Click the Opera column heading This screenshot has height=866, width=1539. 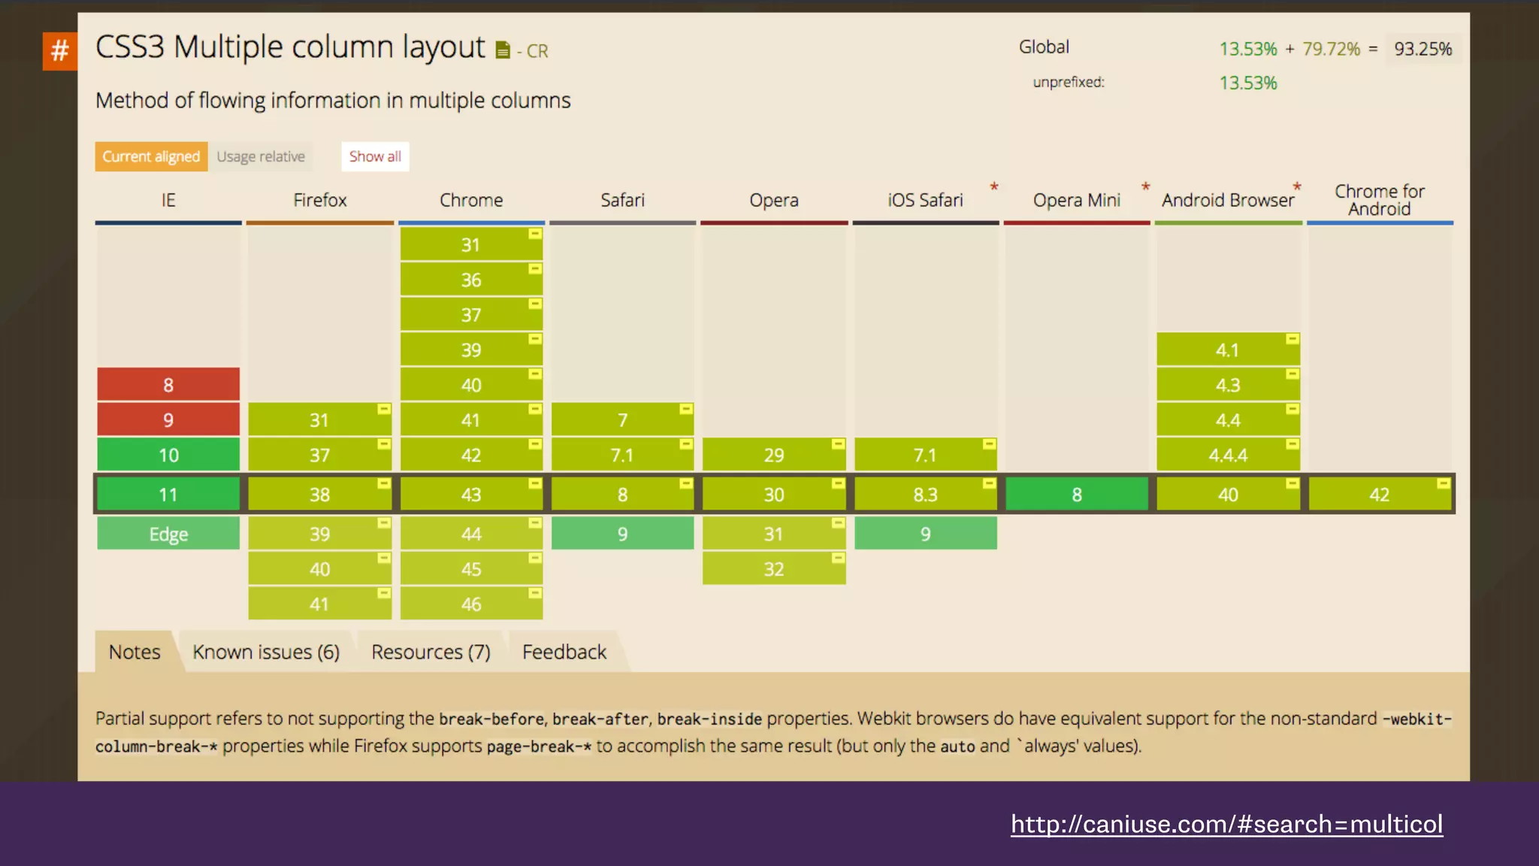point(774,200)
